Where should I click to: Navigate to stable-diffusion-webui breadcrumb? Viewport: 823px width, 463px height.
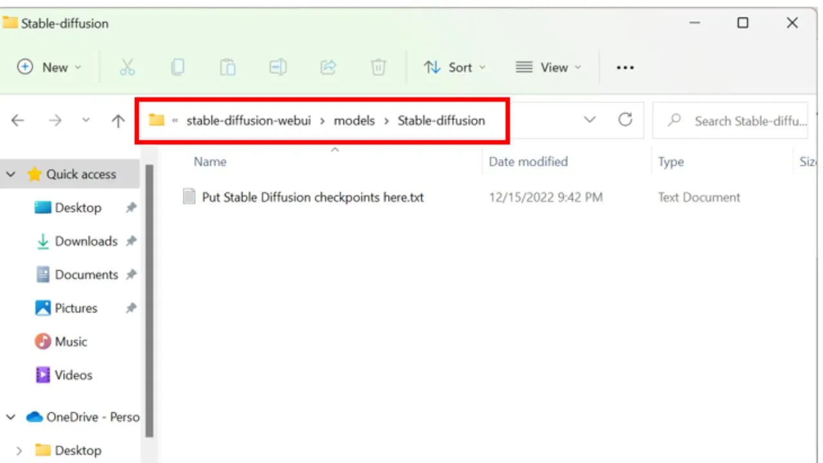(x=249, y=120)
